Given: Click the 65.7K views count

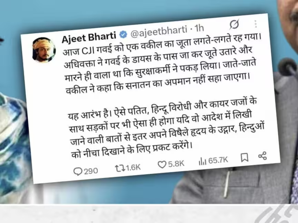Looking at the screenshot, I should [x=218, y=160].
